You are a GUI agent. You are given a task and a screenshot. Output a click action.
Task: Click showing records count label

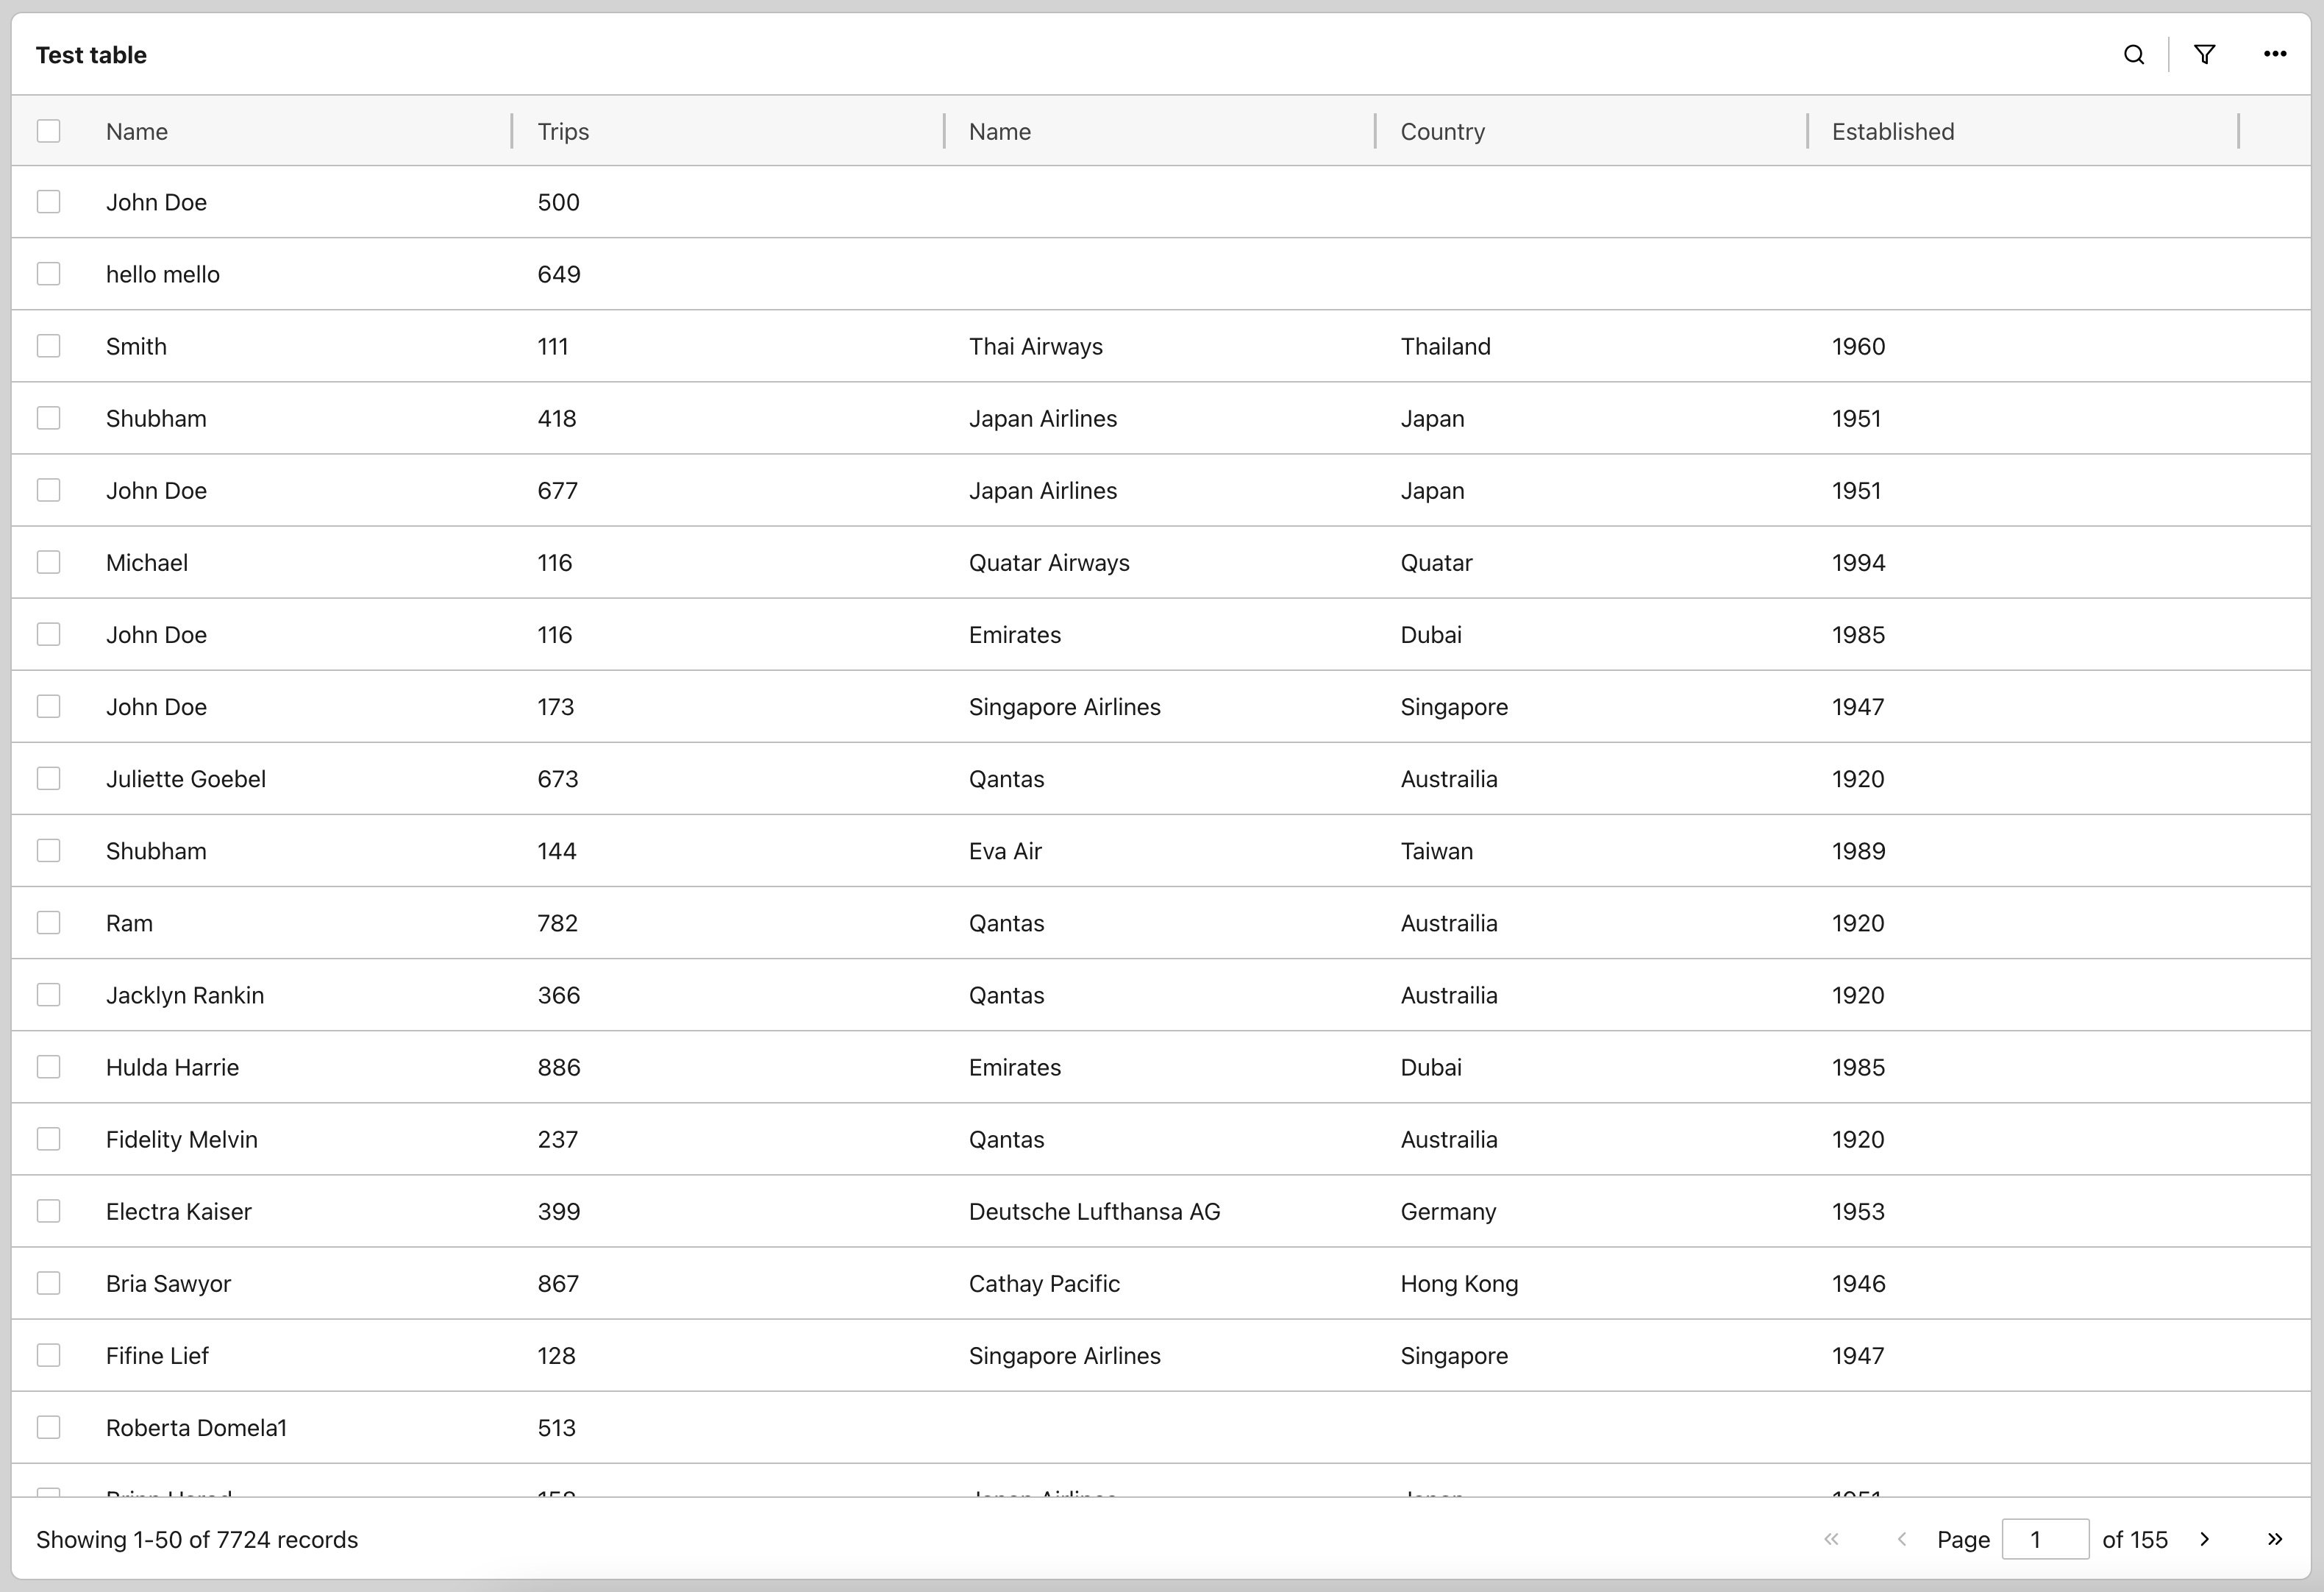point(198,1539)
